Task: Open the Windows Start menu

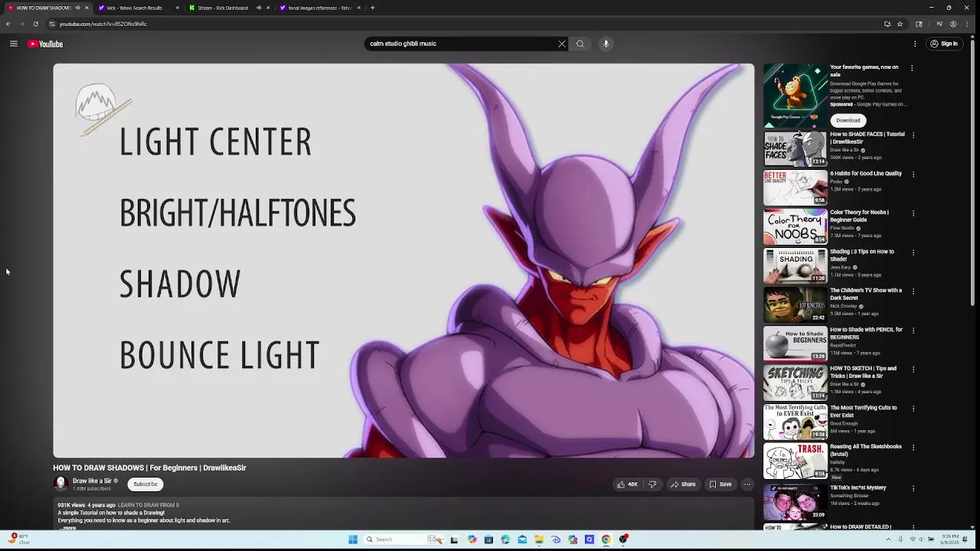Action: 353,540
